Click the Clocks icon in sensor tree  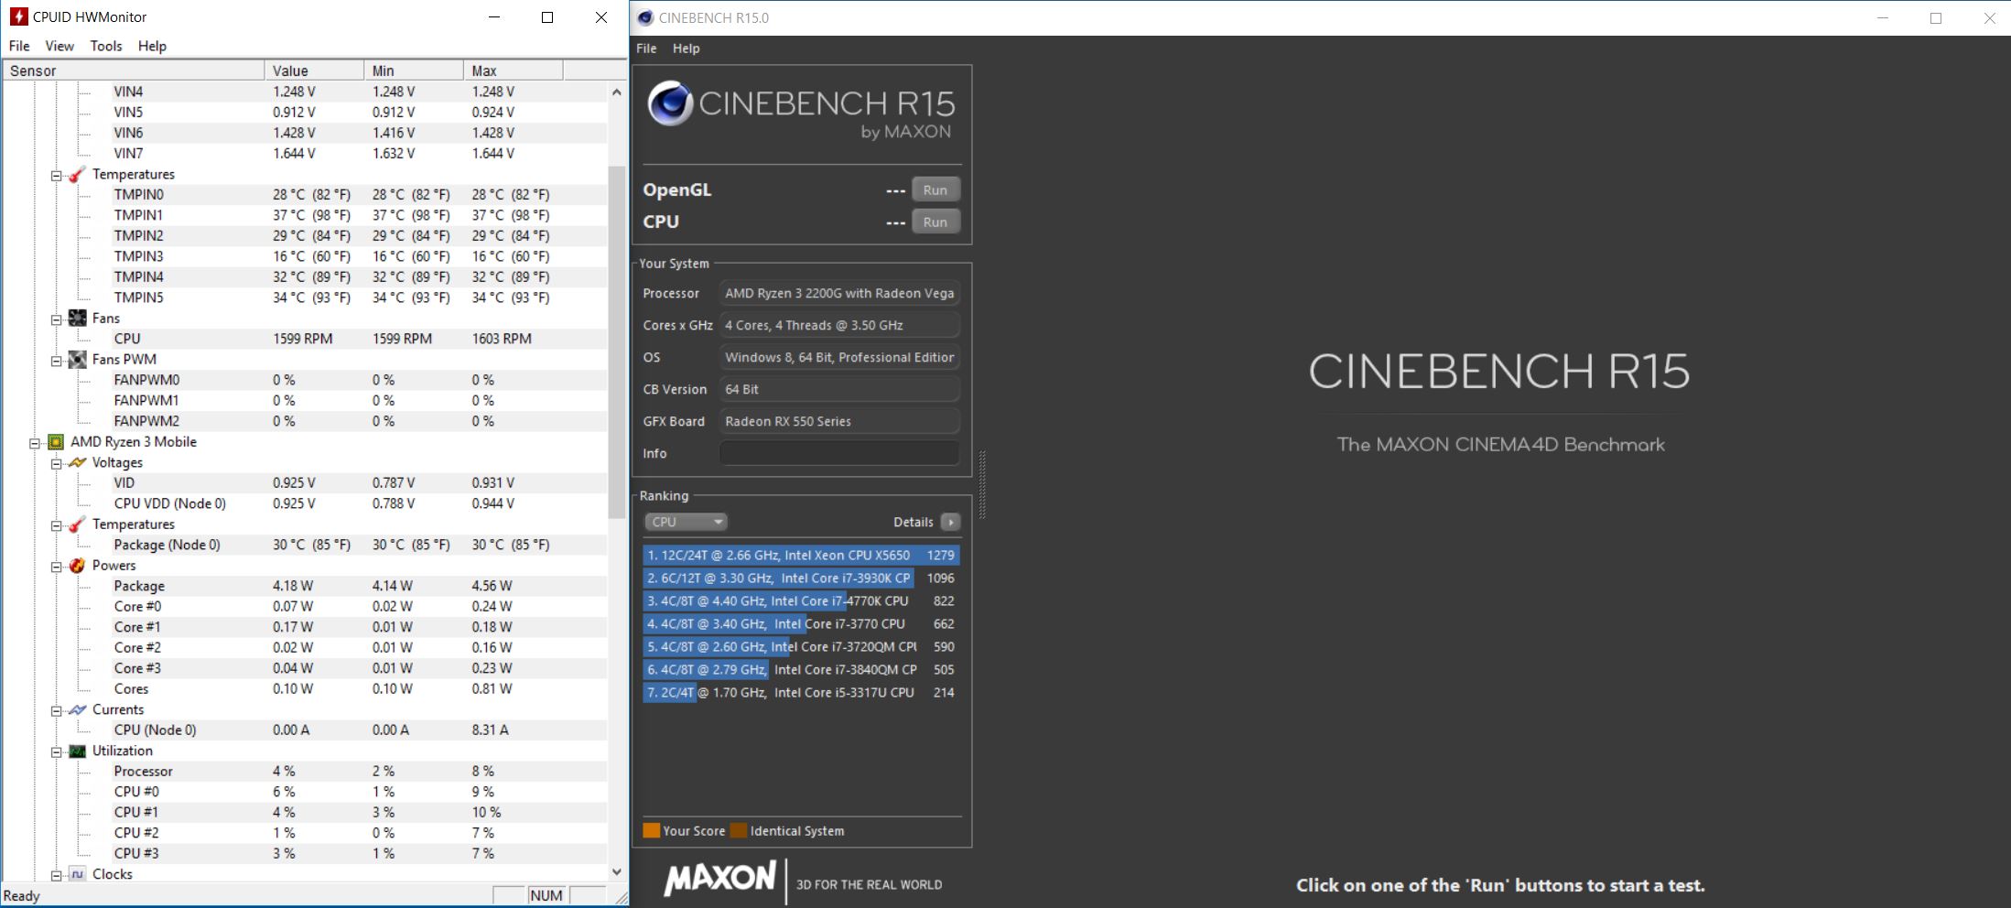click(x=78, y=874)
